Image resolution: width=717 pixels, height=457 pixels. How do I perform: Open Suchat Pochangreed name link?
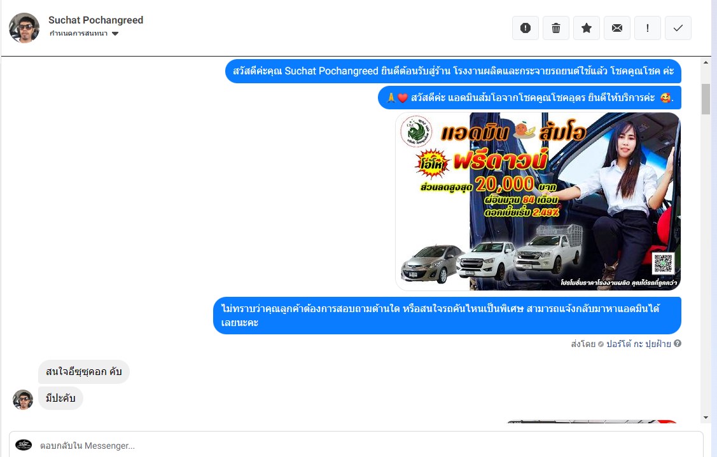96,20
